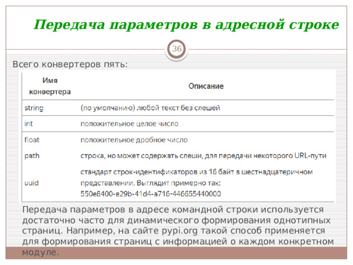Click the description '(по умолчанию) любой текст без слешей'
Screen dimensions: 353x265
tap(150, 108)
